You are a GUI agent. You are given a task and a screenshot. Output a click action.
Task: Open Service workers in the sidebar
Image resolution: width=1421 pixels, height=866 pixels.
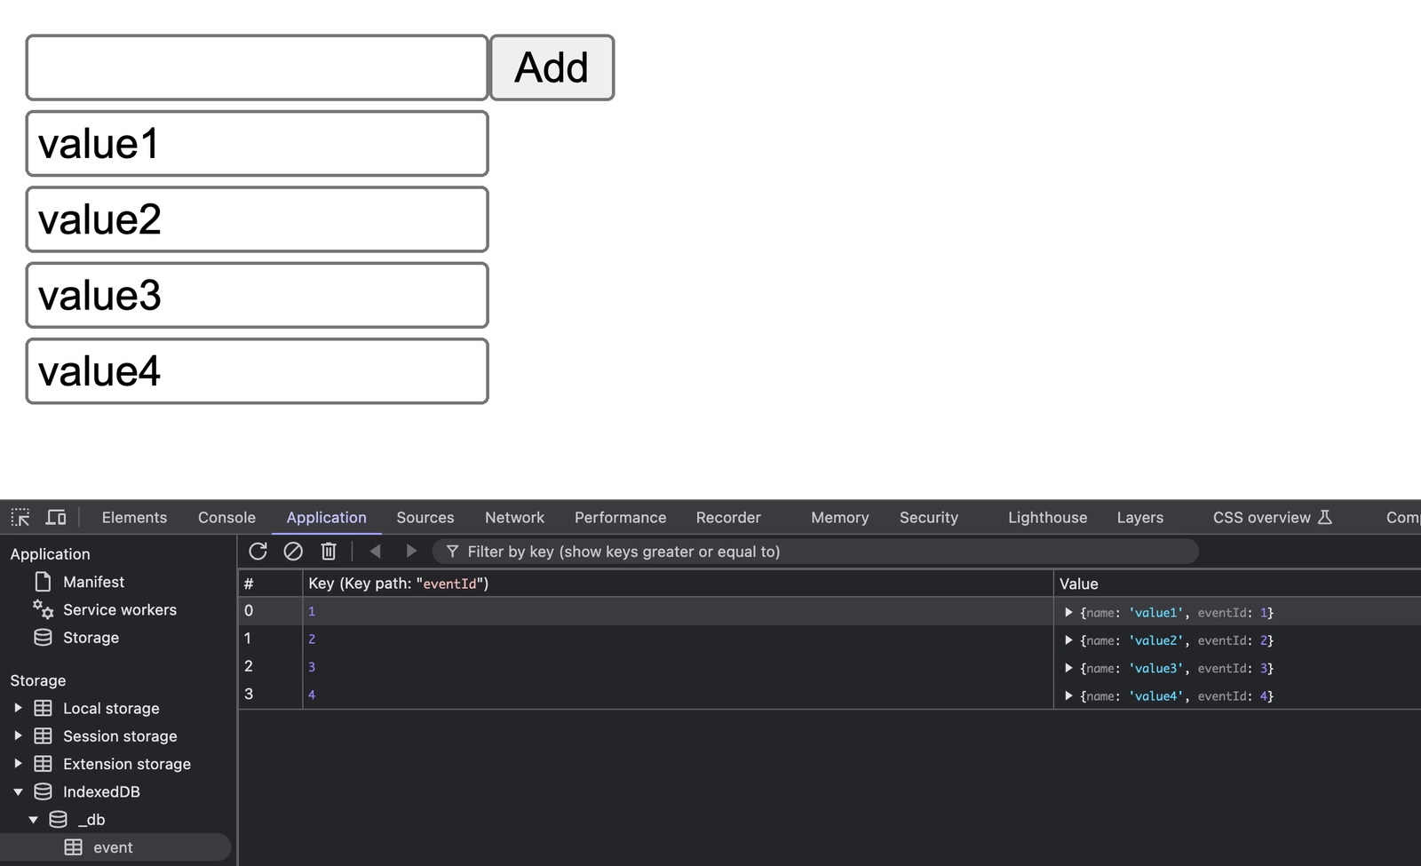pyautogui.click(x=119, y=609)
